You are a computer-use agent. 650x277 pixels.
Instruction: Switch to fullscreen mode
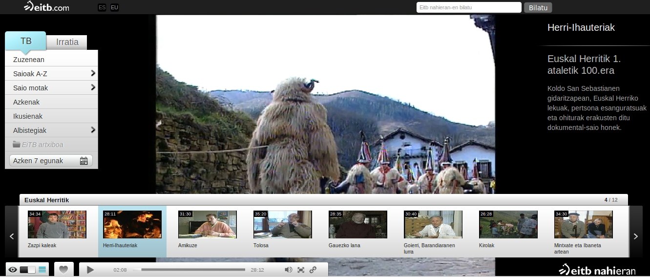click(x=301, y=270)
